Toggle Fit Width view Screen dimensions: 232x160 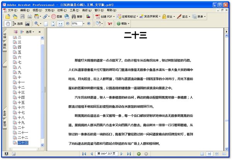pyautogui.click(x=60, y=24)
